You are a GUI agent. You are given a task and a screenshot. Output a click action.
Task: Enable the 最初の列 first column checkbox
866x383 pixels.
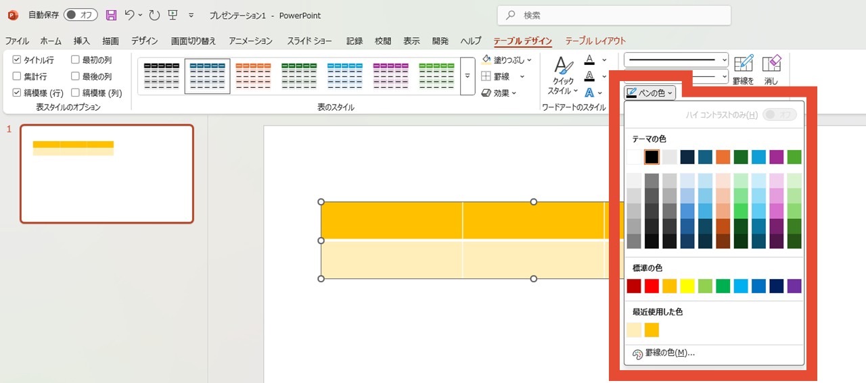pos(75,60)
